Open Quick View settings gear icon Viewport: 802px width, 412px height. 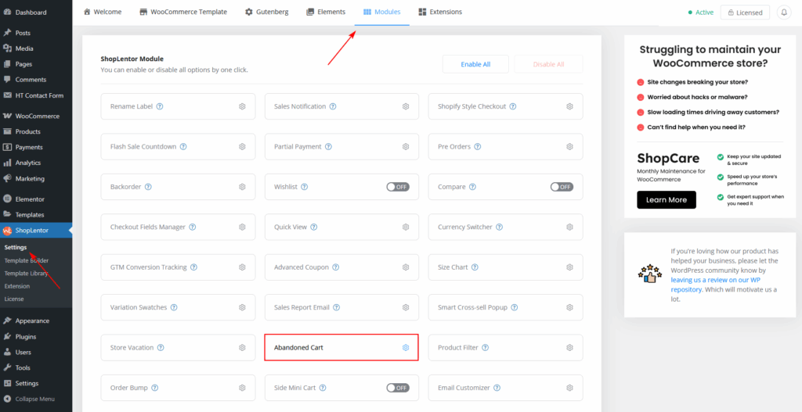click(406, 227)
